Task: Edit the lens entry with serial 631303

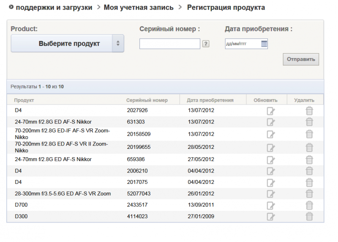Action: (271, 122)
